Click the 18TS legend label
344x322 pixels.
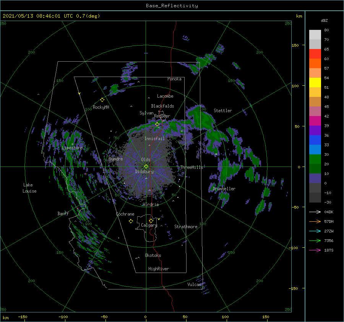[329, 250]
